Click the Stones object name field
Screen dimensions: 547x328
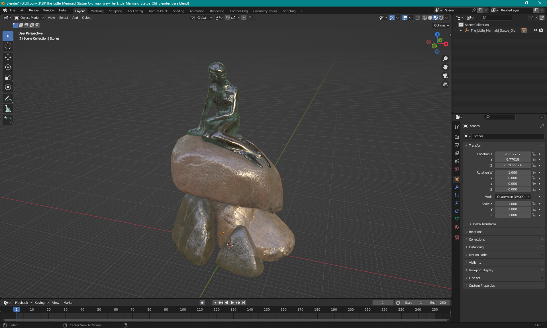pyautogui.click(x=507, y=136)
